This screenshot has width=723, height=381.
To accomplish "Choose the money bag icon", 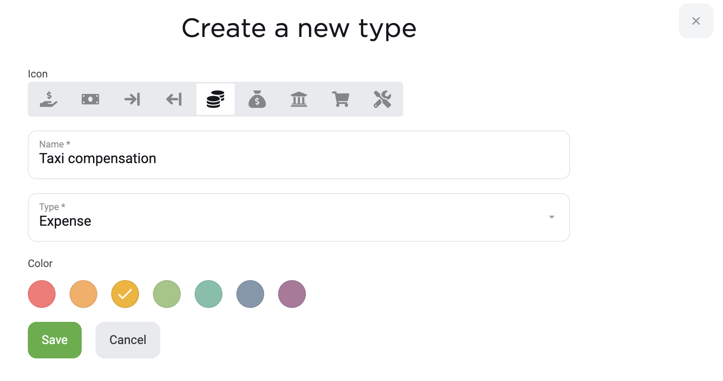I will (257, 99).
